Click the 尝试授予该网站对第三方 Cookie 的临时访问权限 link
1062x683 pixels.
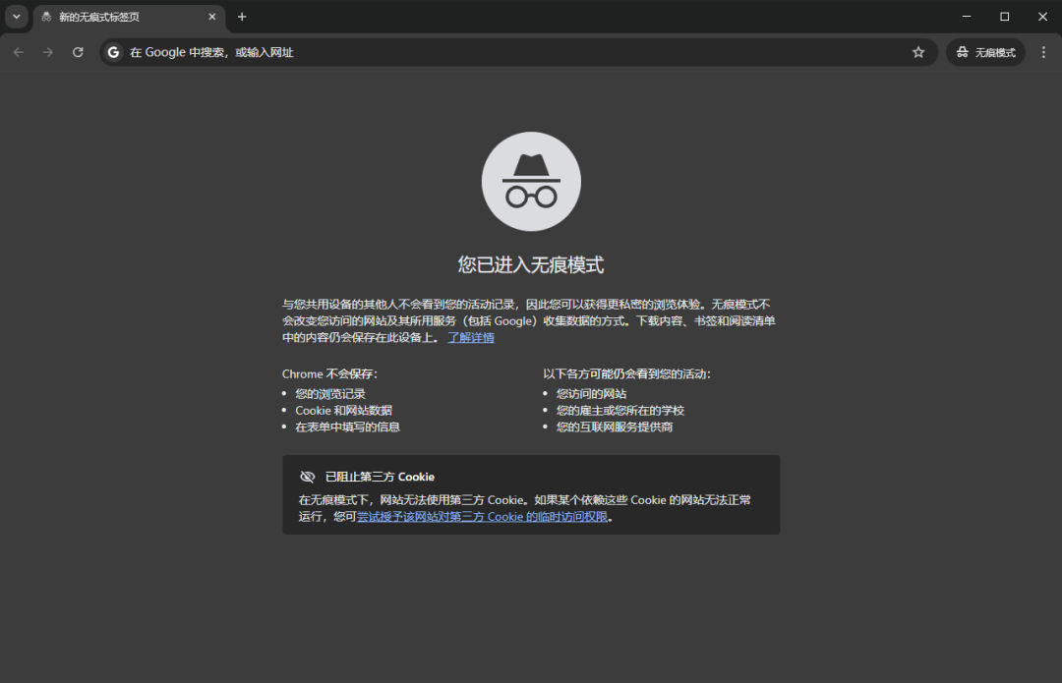pos(484,517)
